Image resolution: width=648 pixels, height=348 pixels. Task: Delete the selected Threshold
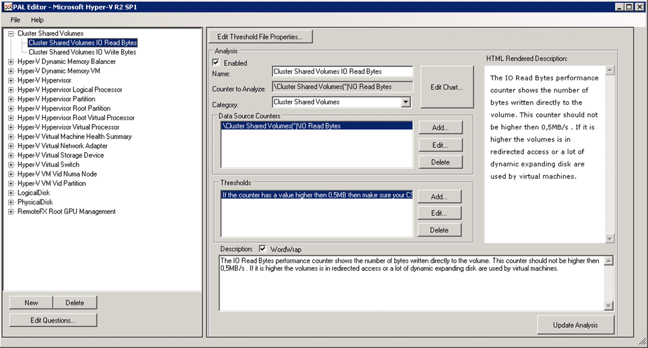click(x=439, y=230)
